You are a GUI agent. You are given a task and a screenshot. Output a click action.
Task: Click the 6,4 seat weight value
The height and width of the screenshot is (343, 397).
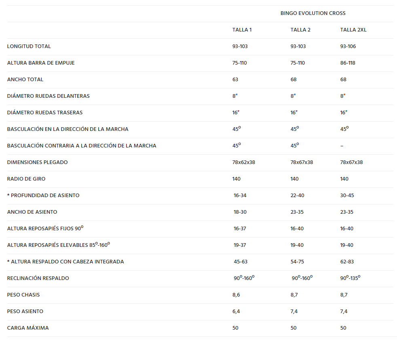[236, 311]
